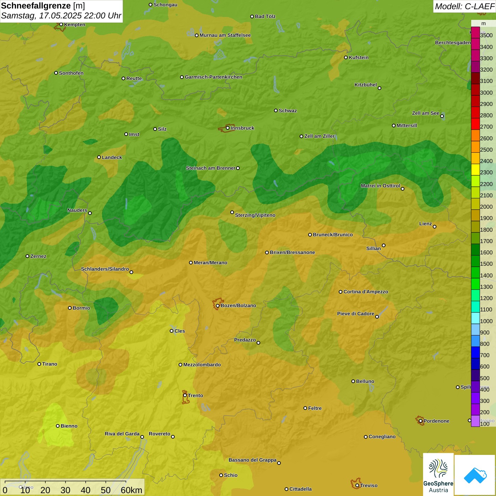Click the Treviso city marker
Viewport: 496px width, 496px height.
point(357,486)
